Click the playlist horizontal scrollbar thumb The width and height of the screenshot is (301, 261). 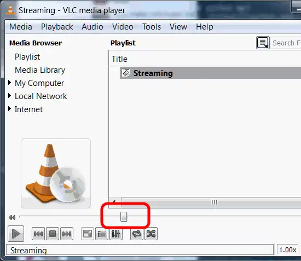pos(211,202)
